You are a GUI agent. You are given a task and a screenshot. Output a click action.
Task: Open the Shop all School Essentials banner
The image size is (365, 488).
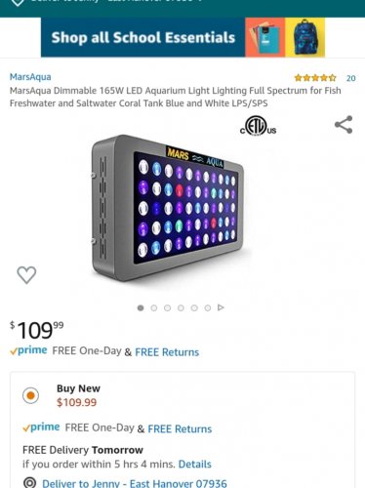coord(182,37)
